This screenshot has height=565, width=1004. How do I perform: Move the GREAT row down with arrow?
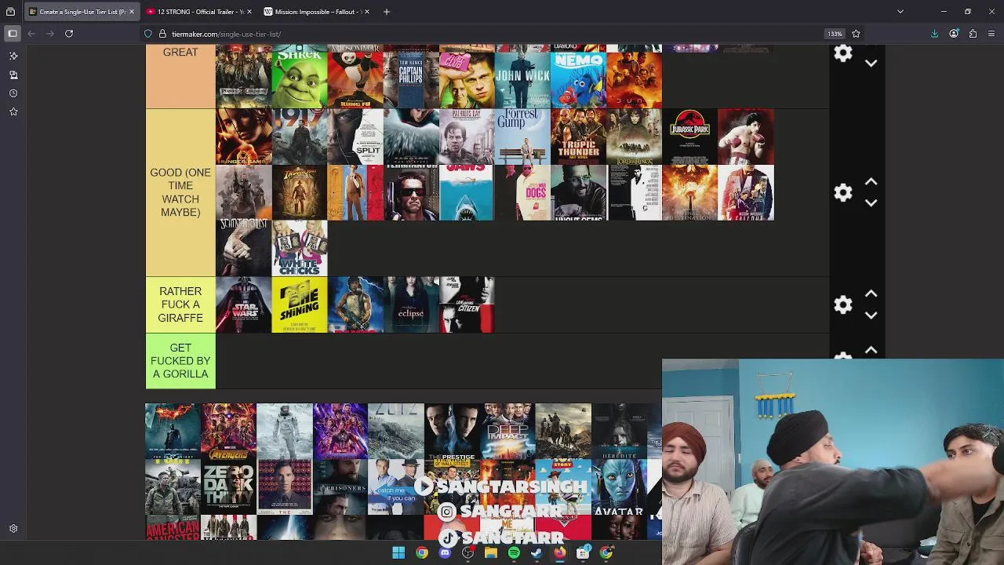pos(871,64)
